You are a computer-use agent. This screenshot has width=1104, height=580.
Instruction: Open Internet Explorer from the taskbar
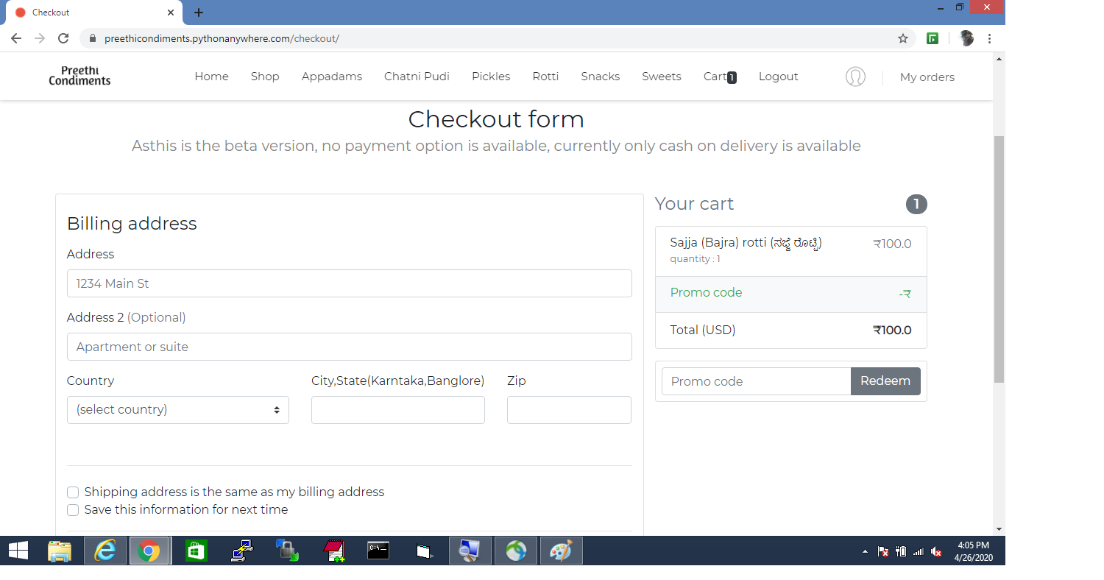(104, 550)
